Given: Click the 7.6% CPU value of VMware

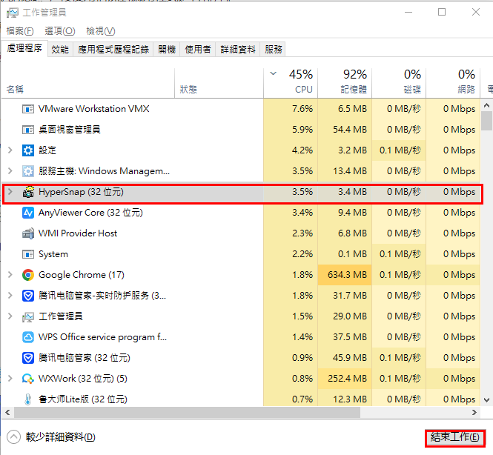Looking at the screenshot, I should pos(302,109).
